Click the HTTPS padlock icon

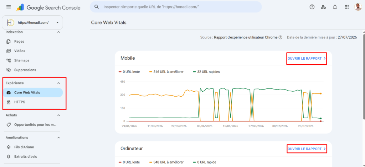click(9, 102)
